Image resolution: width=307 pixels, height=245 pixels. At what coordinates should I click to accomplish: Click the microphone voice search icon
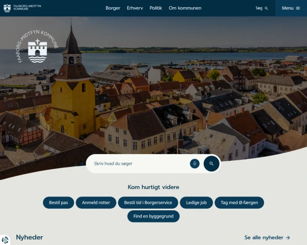point(194,163)
